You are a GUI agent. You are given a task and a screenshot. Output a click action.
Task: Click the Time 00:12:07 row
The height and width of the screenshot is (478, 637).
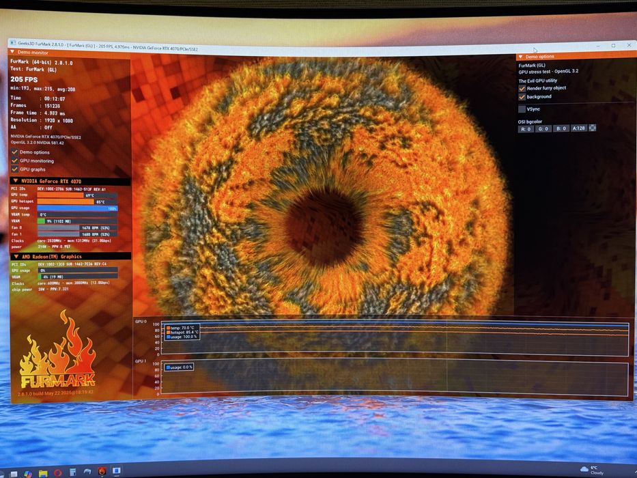click(38, 98)
